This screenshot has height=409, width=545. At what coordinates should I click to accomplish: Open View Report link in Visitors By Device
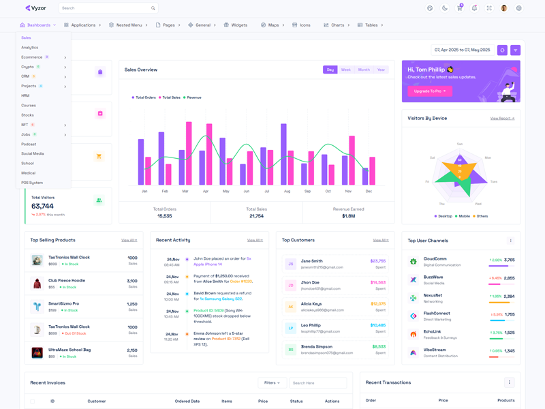coord(502,119)
